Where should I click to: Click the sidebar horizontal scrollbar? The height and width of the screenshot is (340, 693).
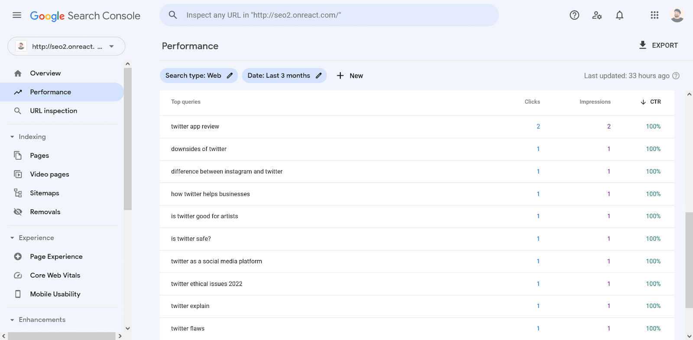tap(62, 336)
